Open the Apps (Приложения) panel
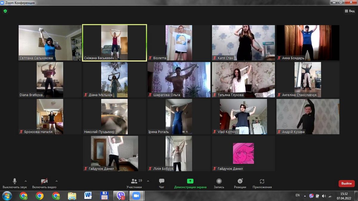 click(262, 183)
